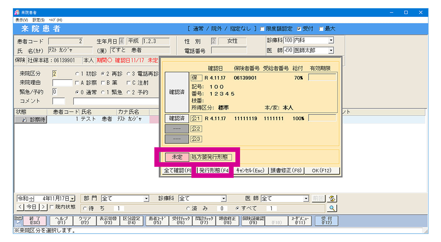Click the 発行形態 (F4) button
441x242 pixels.
(214, 170)
